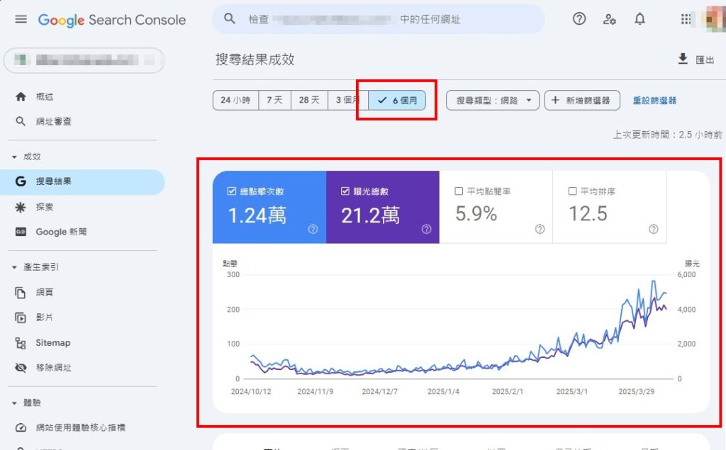This screenshot has width=726, height=450.
Task: Collapse the 產生索引 section
Action: (14, 267)
